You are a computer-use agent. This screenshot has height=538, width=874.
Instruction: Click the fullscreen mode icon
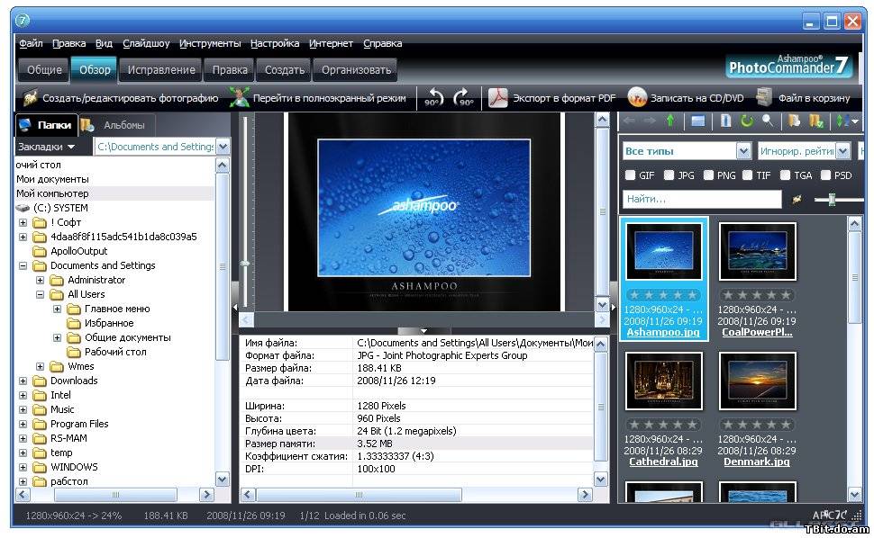[x=239, y=98]
